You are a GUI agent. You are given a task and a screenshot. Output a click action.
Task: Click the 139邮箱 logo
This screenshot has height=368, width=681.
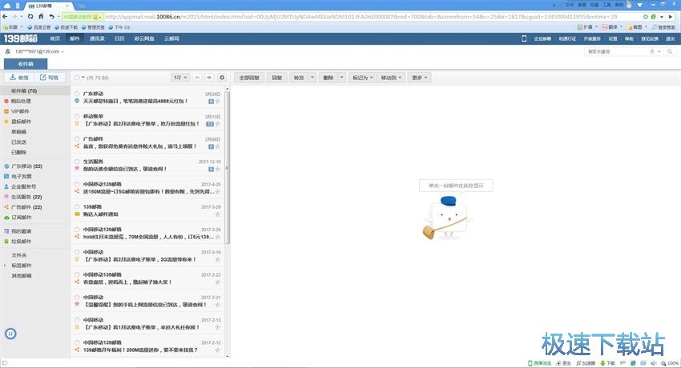point(20,38)
